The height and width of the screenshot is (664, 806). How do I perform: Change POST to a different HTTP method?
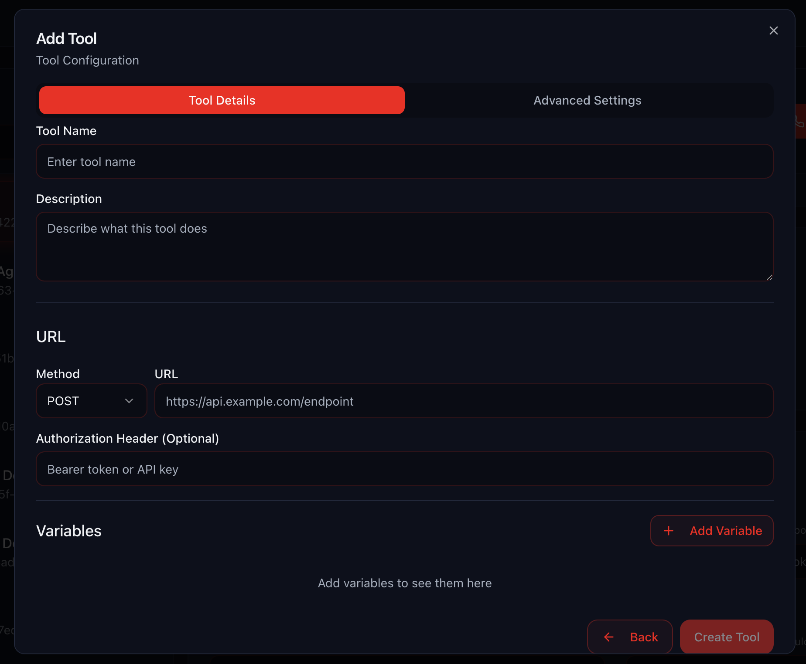coord(91,401)
